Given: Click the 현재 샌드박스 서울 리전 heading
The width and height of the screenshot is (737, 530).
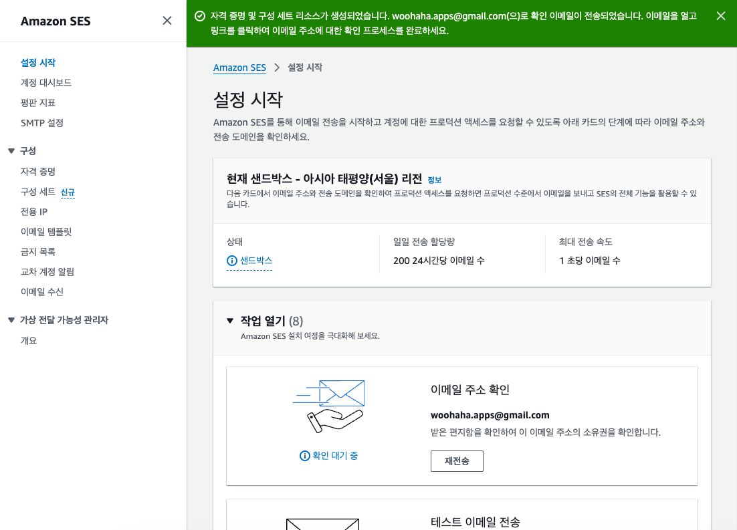Looking at the screenshot, I should click(x=324, y=178).
